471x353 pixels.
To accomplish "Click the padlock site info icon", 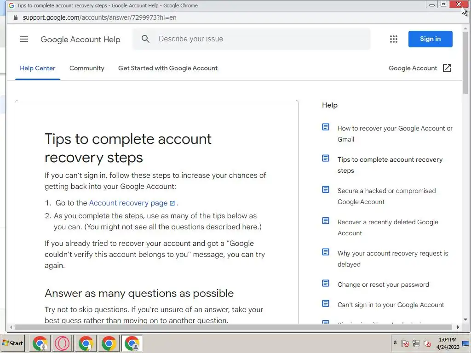I will click(16, 17).
